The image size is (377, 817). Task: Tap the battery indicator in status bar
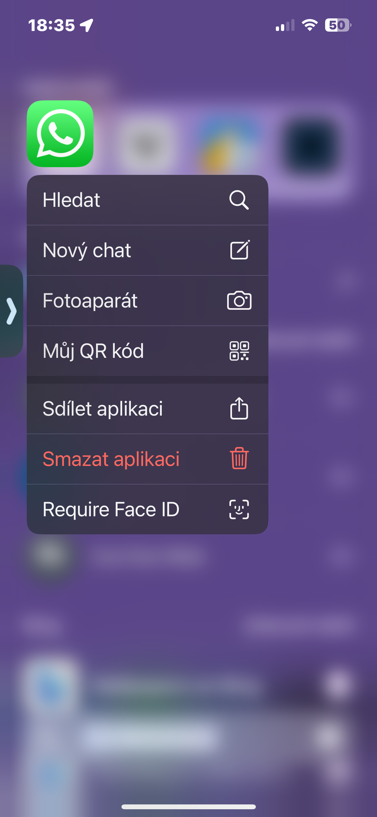338,25
